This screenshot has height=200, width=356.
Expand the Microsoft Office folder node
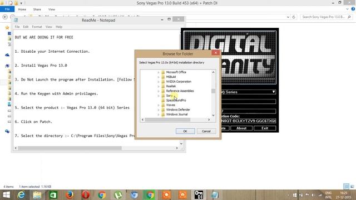click(x=159, y=72)
